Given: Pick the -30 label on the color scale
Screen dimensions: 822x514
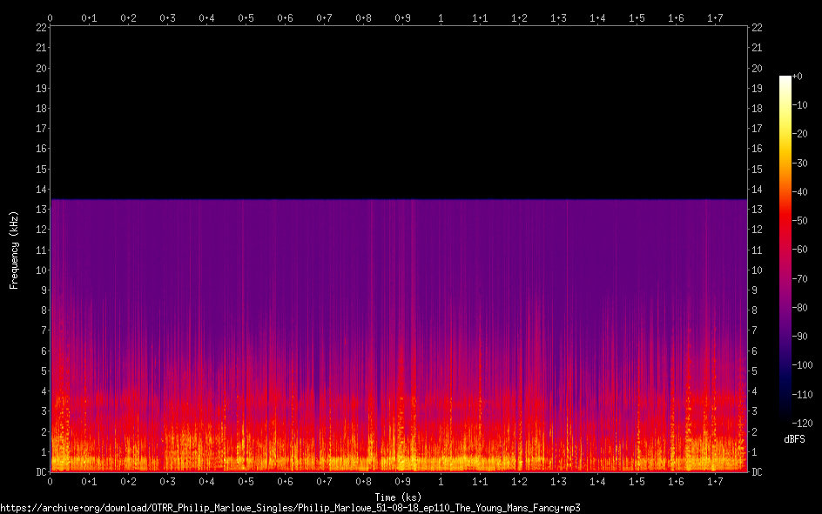Looking at the screenshot, I should point(800,164).
